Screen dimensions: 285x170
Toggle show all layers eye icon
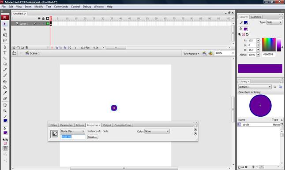click(x=39, y=18)
